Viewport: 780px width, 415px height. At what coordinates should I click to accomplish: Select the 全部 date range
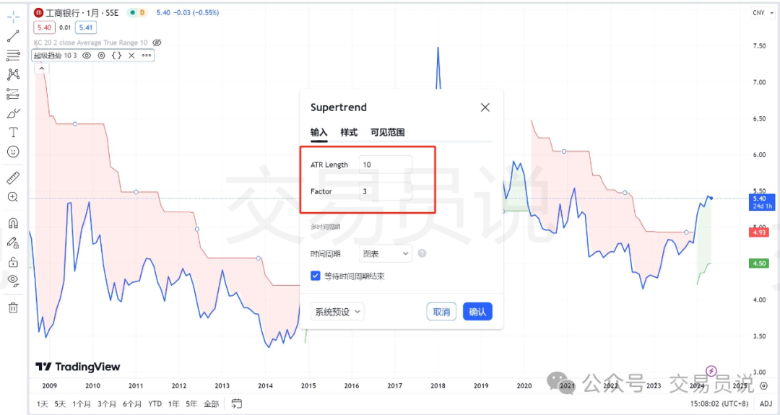pyautogui.click(x=211, y=404)
